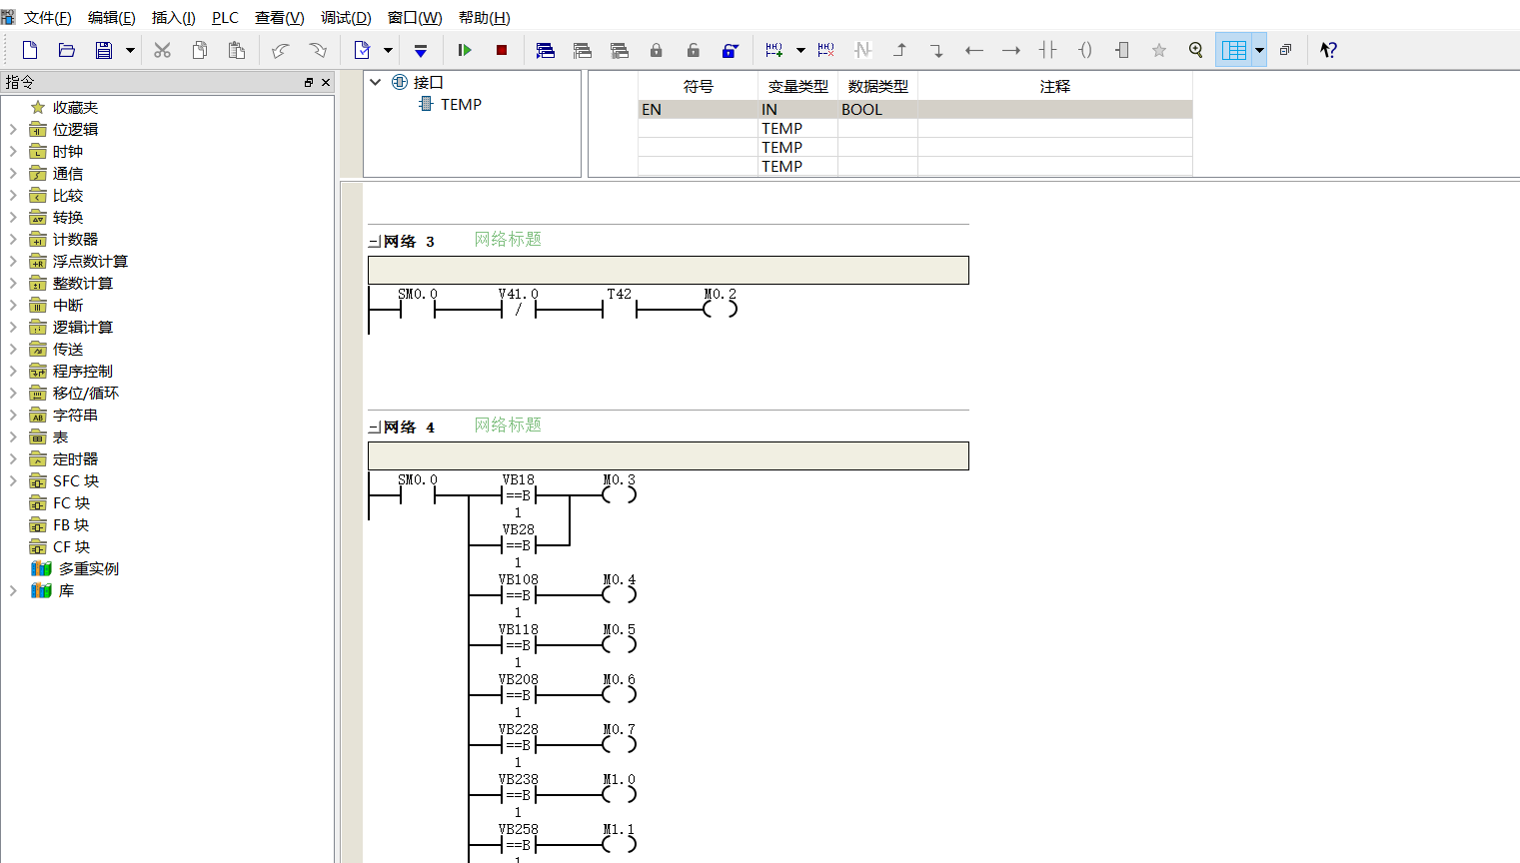Collapse network 3 header
This screenshot has height=863, width=1520.
tap(375, 242)
